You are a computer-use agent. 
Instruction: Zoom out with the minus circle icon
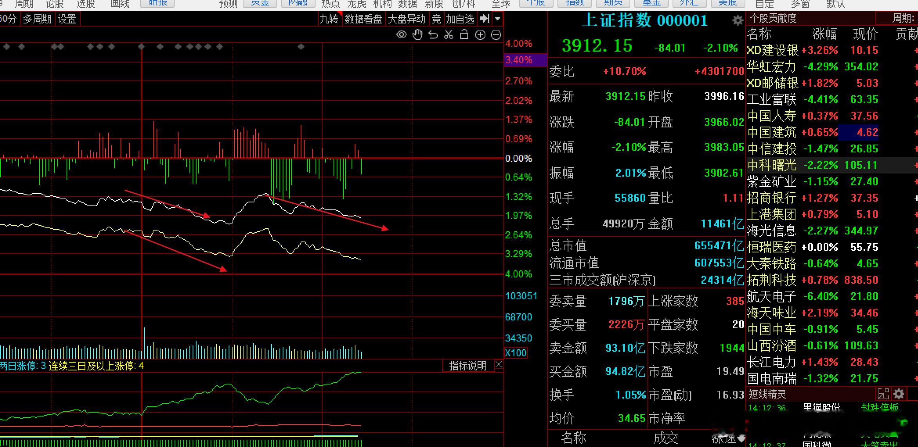tap(496, 35)
